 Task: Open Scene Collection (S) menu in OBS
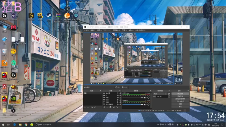click(x=116, y=30)
